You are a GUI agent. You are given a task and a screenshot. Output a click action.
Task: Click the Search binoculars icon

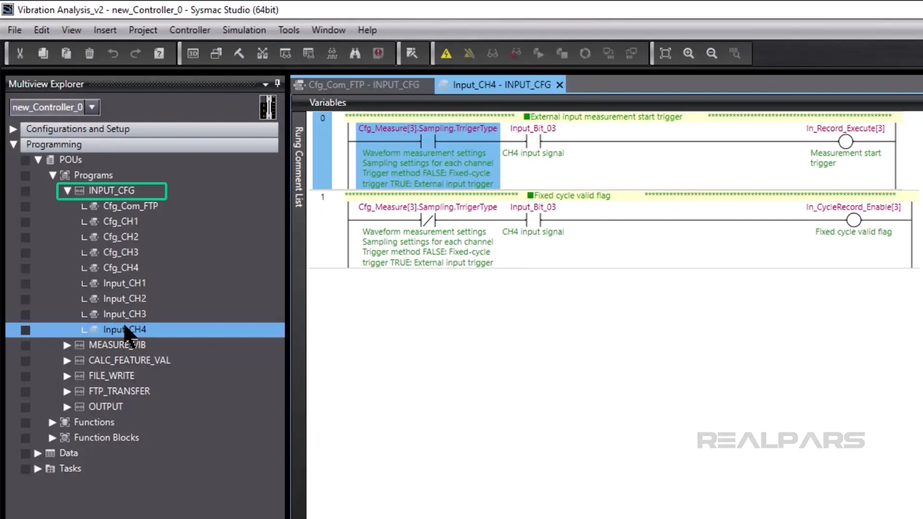(x=355, y=53)
